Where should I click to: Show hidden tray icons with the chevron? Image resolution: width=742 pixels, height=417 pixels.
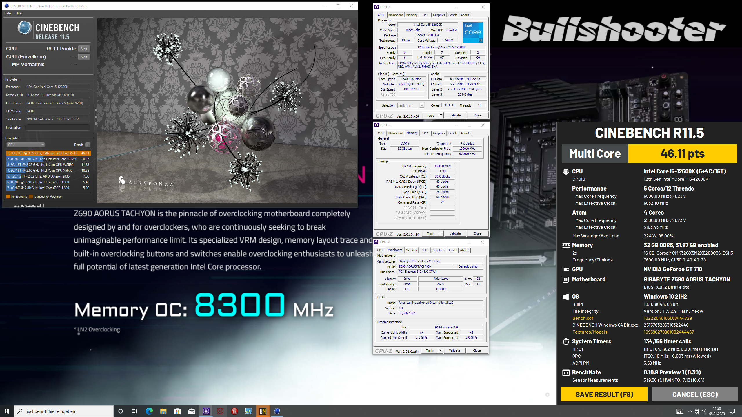pos(690,411)
